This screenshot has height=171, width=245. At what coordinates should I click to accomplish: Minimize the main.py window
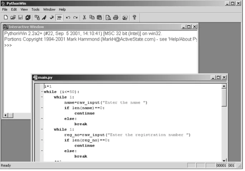pos(213,77)
